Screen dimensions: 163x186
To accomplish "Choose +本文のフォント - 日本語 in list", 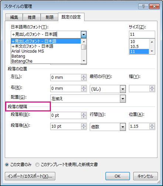I will [46, 46].
